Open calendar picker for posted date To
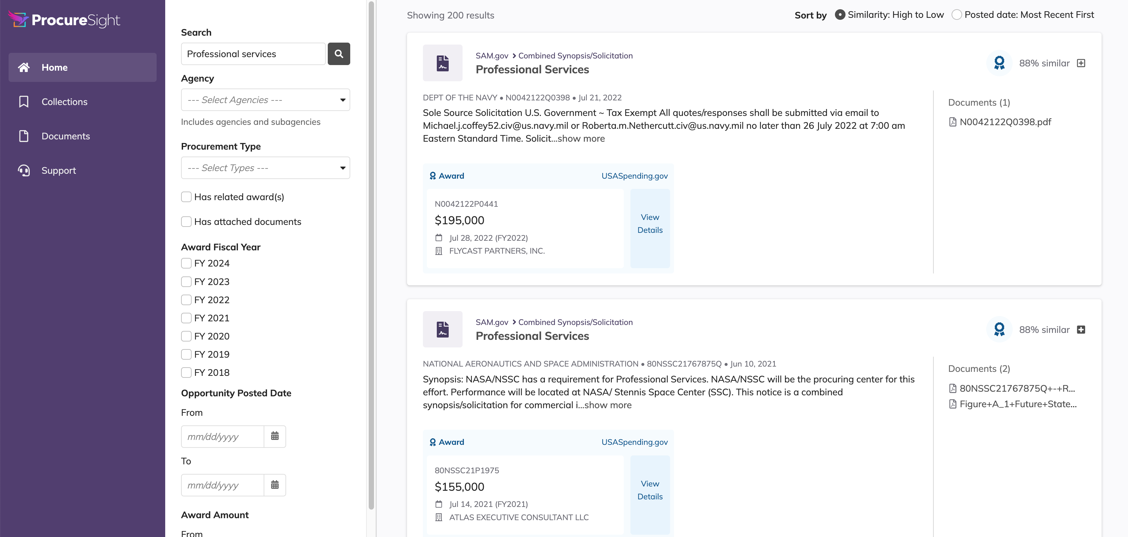Viewport: 1128px width, 537px height. pos(275,485)
